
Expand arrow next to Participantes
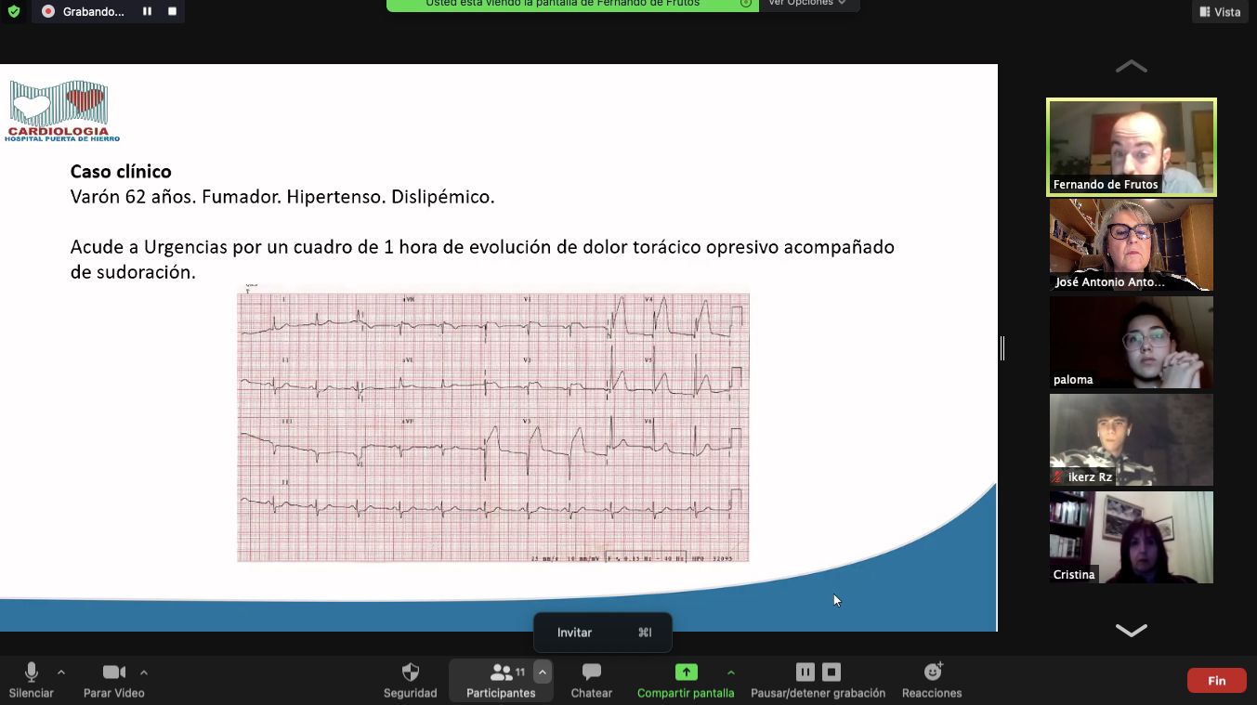click(x=543, y=672)
